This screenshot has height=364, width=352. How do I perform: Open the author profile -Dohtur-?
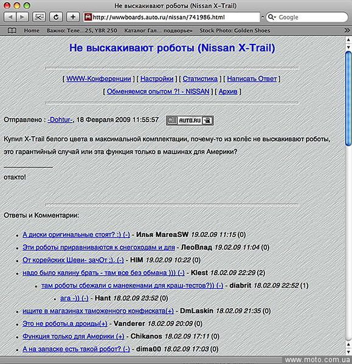click(60, 120)
